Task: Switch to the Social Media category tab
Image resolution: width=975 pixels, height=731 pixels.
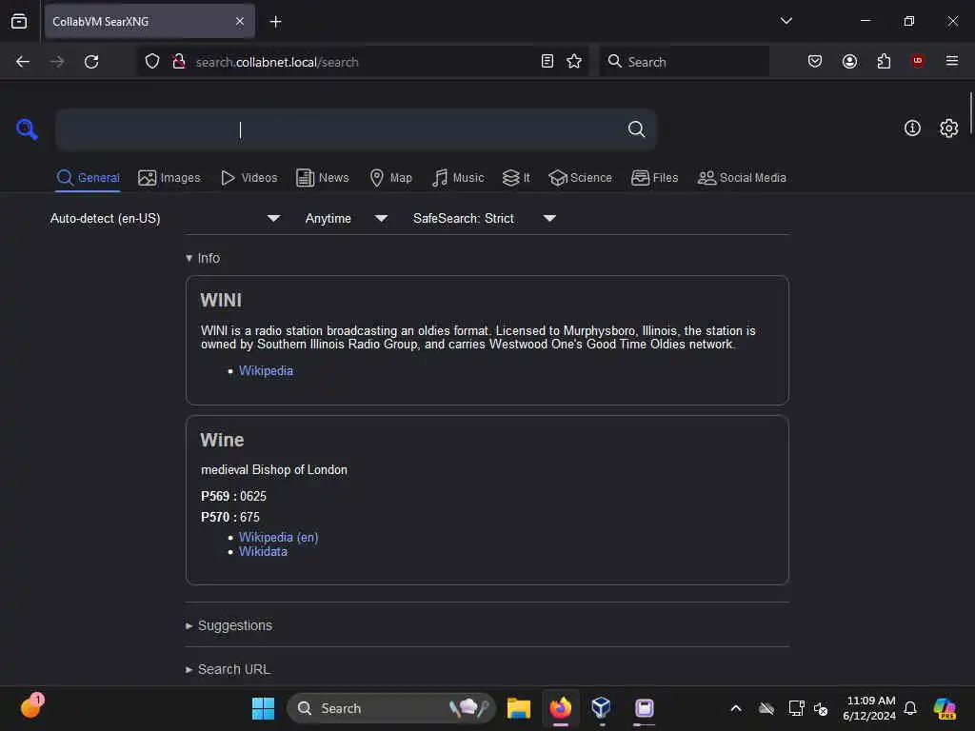Action: pyautogui.click(x=742, y=178)
